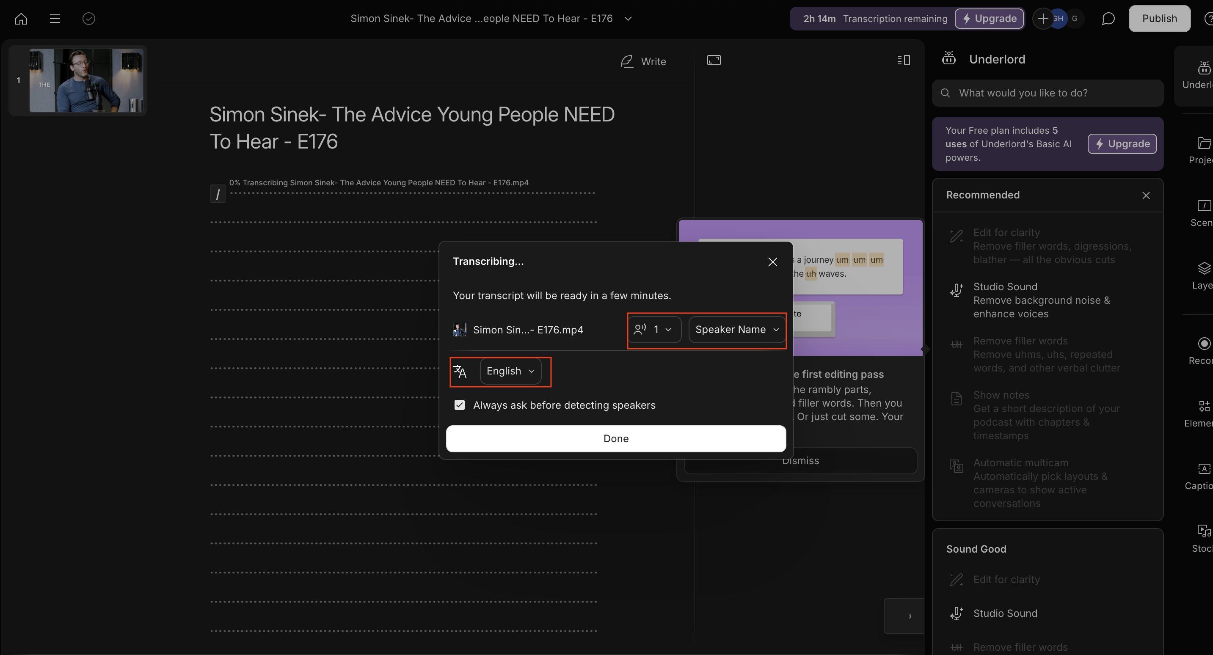The width and height of the screenshot is (1213, 655).
Task: Expand the project title dropdown chevron
Action: coord(628,19)
